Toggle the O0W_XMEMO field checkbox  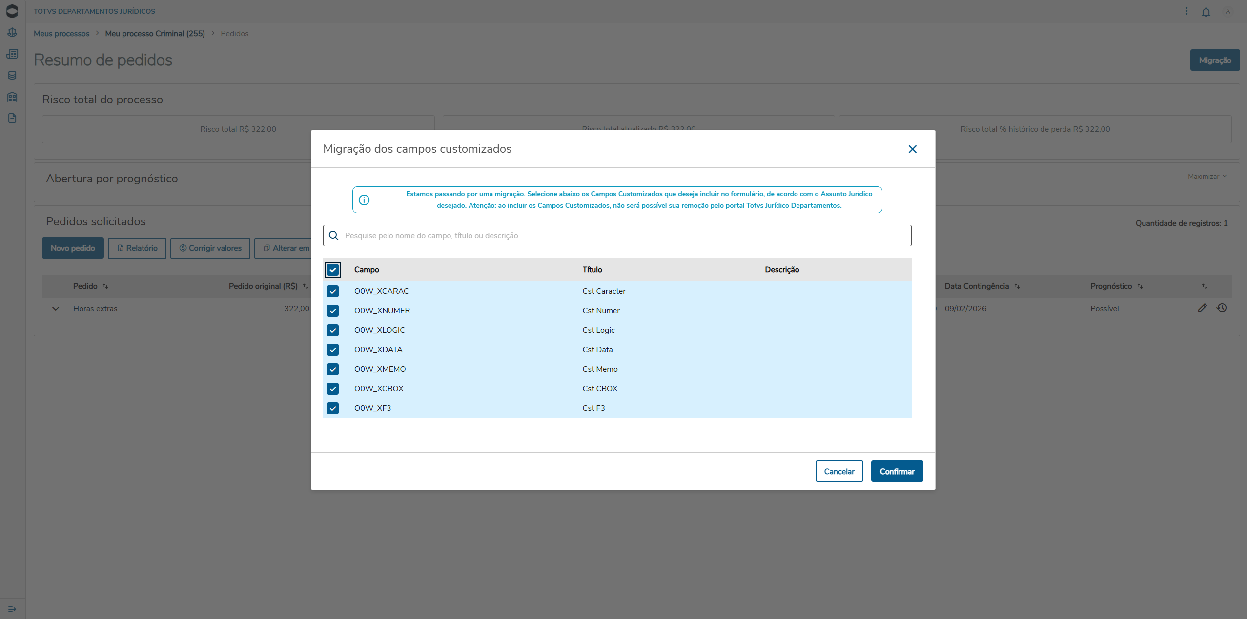[333, 369]
